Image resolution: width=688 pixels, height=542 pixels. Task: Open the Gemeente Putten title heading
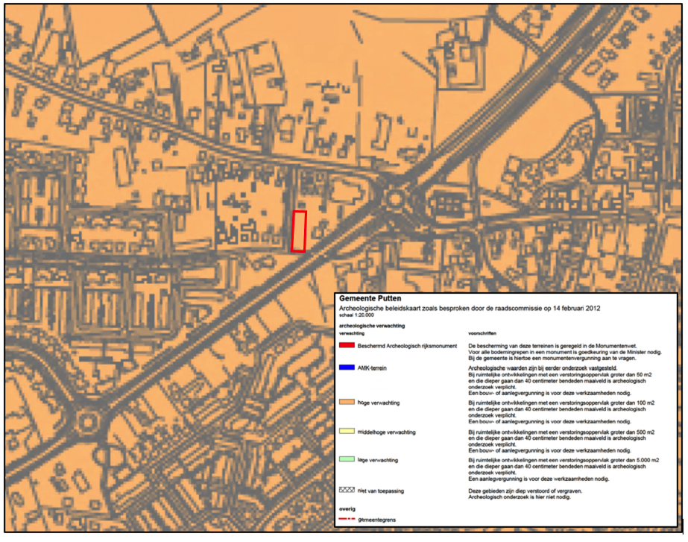369,298
